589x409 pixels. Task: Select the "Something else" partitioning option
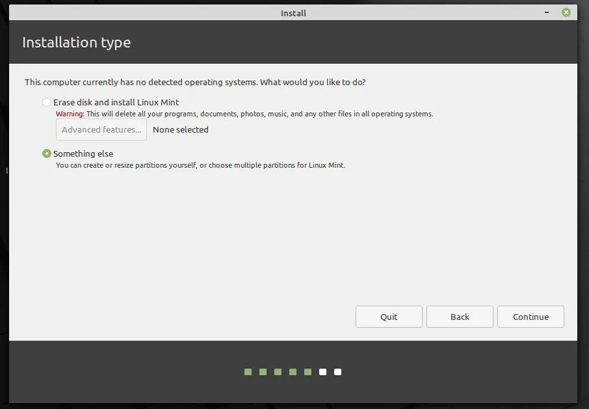point(46,153)
